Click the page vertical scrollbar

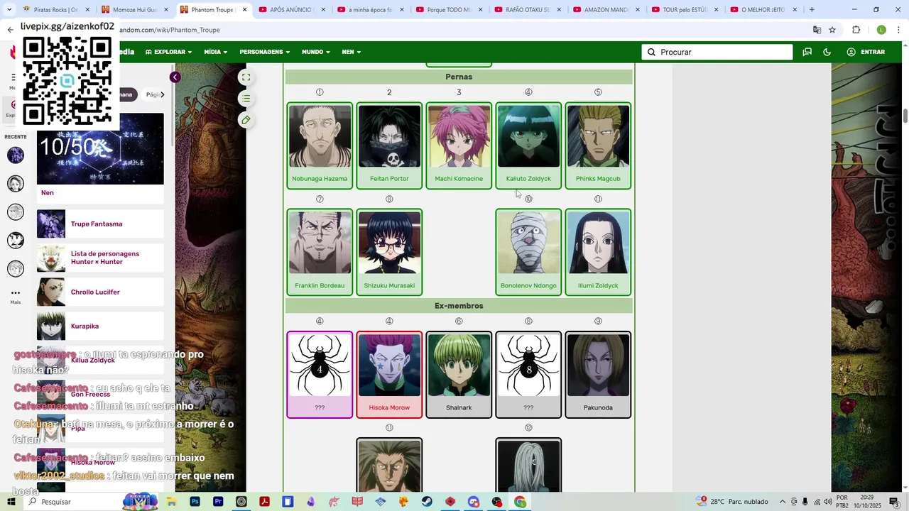click(x=905, y=116)
